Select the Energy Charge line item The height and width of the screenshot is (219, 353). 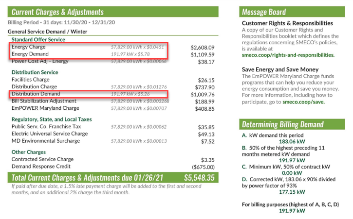click(x=29, y=47)
